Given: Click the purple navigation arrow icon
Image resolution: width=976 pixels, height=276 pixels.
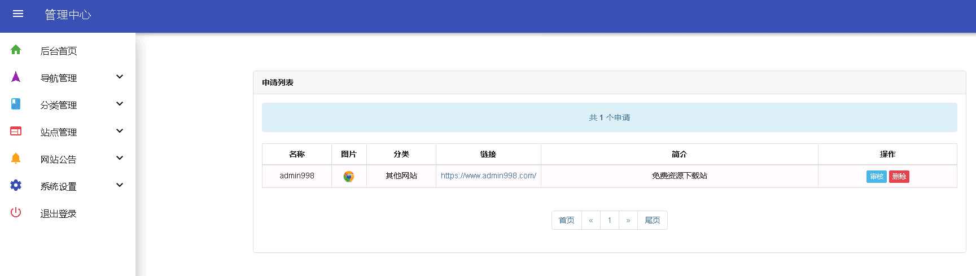Looking at the screenshot, I should coord(16,77).
